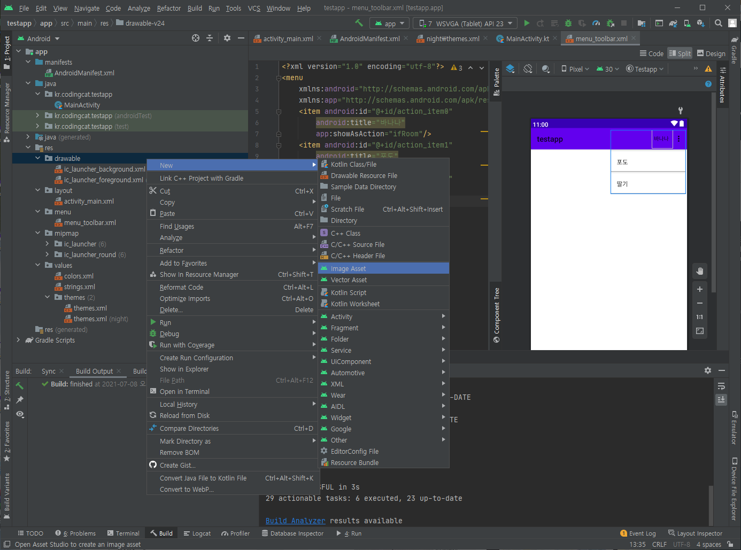This screenshot has width=741, height=550.
Task: Choose Drawable Resource File in submenu
Action: (x=383, y=175)
